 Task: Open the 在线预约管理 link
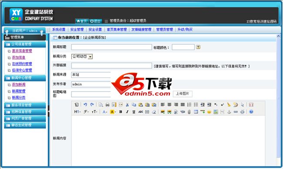[22, 64]
